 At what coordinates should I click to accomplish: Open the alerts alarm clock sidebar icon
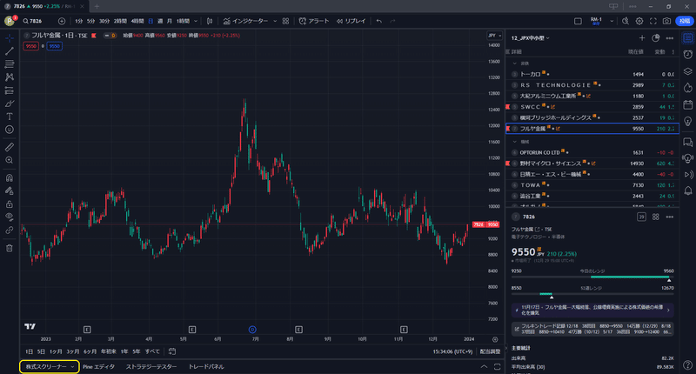point(688,55)
